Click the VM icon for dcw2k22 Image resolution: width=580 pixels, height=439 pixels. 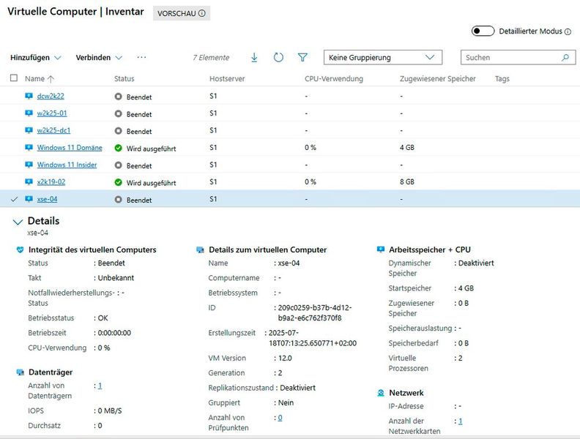[29, 96]
